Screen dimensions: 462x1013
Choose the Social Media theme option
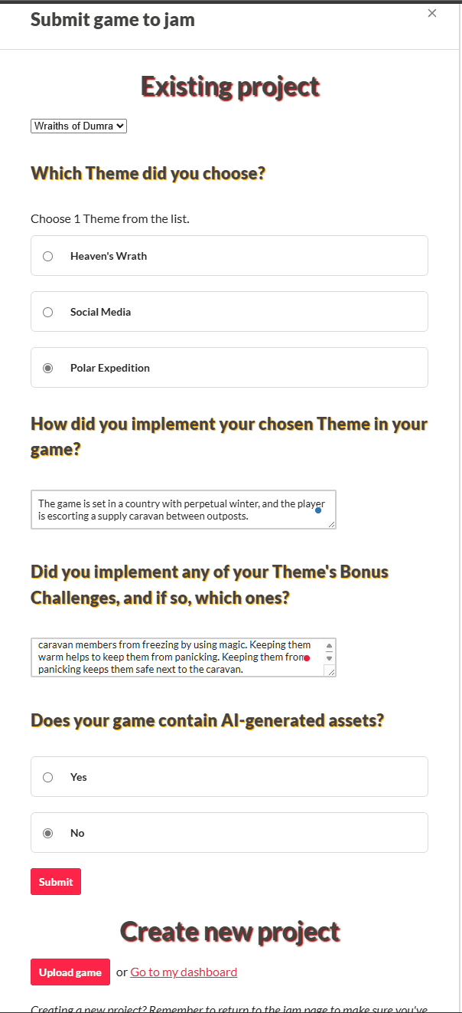click(x=47, y=312)
